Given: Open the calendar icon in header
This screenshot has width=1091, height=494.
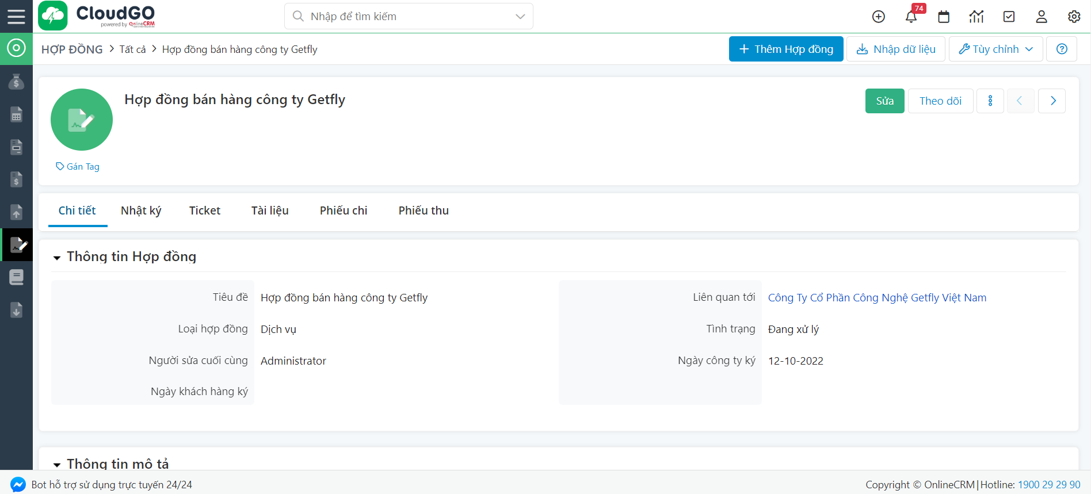Looking at the screenshot, I should [944, 17].
